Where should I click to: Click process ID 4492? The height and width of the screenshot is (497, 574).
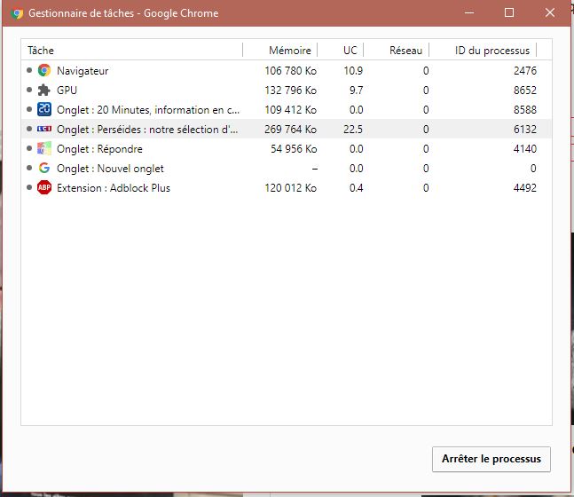point(525,188)
